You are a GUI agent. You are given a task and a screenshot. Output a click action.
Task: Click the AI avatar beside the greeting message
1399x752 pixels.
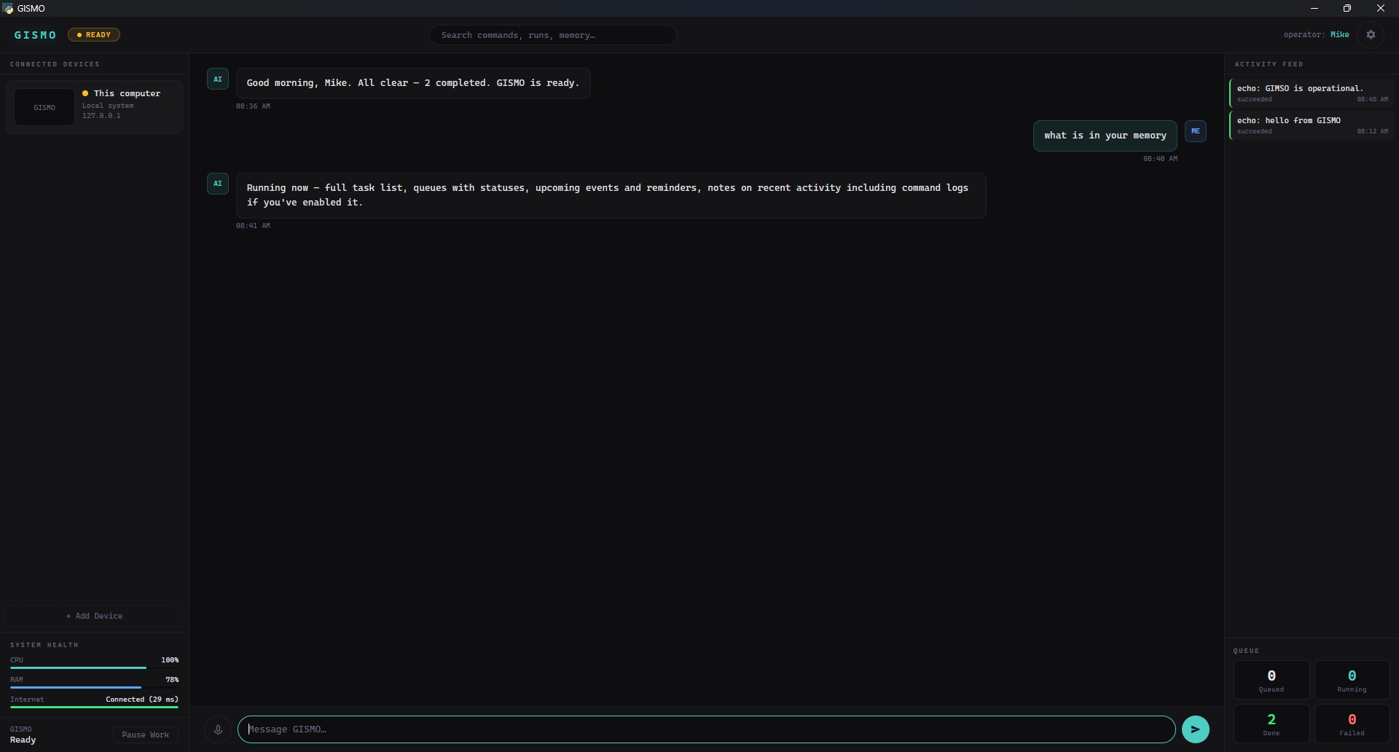click(218, 79)
